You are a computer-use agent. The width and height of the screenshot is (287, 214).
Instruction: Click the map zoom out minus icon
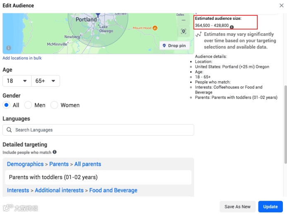(x=183, y=20)
